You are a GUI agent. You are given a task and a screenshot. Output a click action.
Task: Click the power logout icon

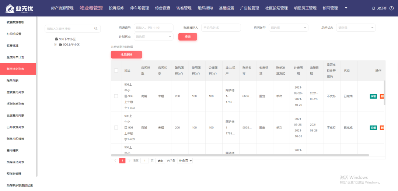coord(392,8)
